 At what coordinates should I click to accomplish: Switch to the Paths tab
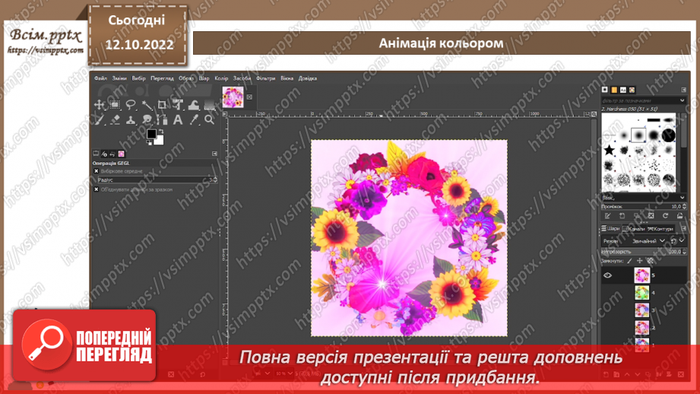(x=660, y=228)
